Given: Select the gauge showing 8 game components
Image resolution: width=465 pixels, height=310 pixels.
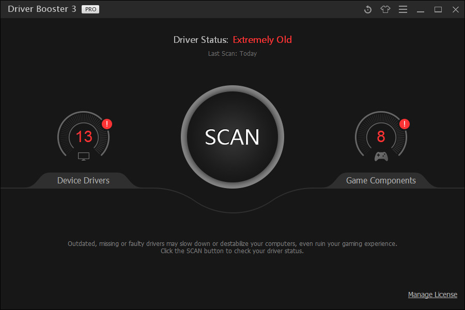Looking at the screenshot, I should (x=381, y=136).
